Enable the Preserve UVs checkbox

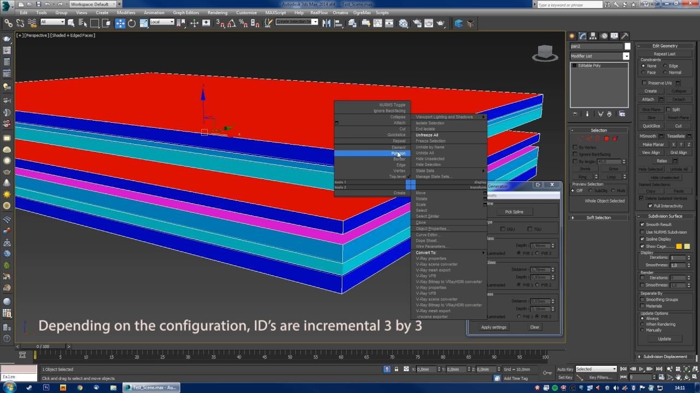pos(645,83)
